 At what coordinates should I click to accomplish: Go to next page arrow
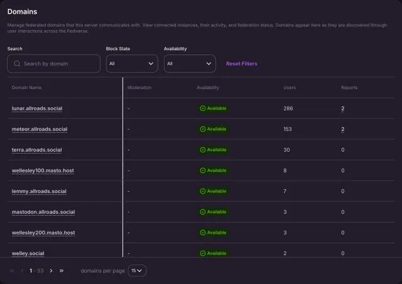[x=52, y=271]
